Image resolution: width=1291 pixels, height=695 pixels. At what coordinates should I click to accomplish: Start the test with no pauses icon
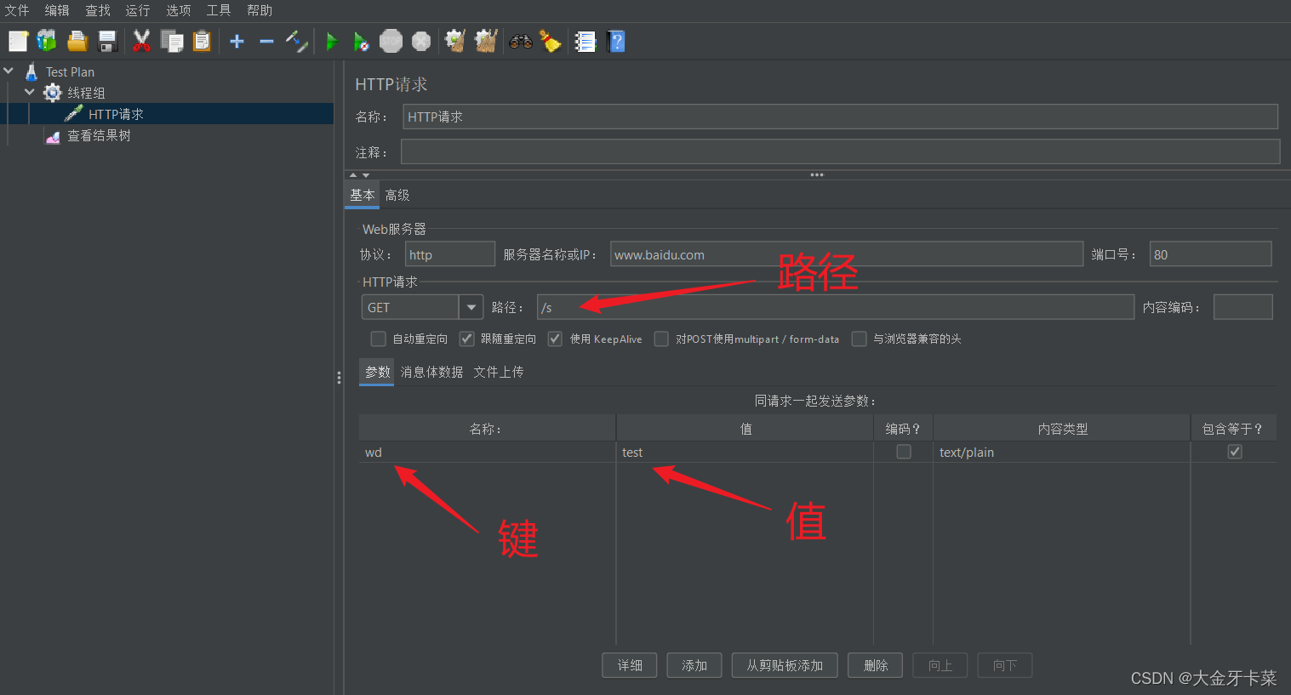click(x=361, y=41)
